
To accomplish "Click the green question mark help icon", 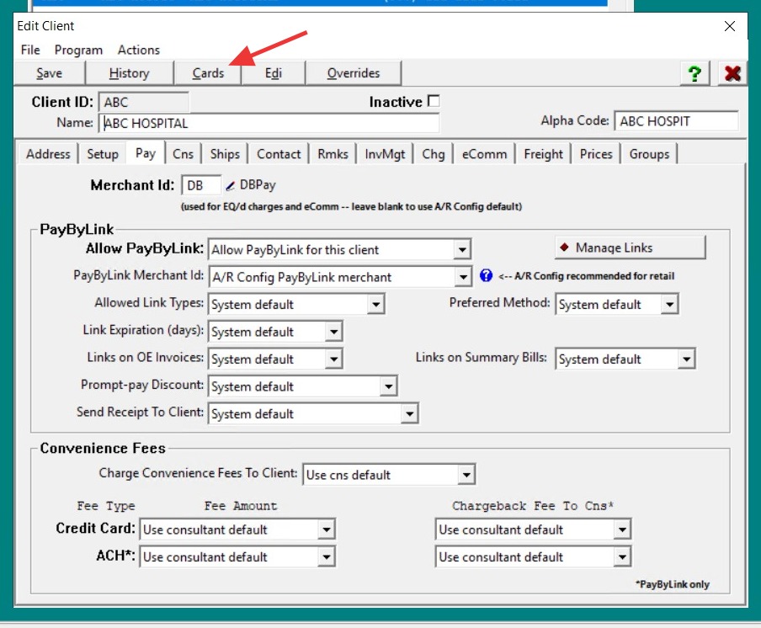I will tap(695, 74).
